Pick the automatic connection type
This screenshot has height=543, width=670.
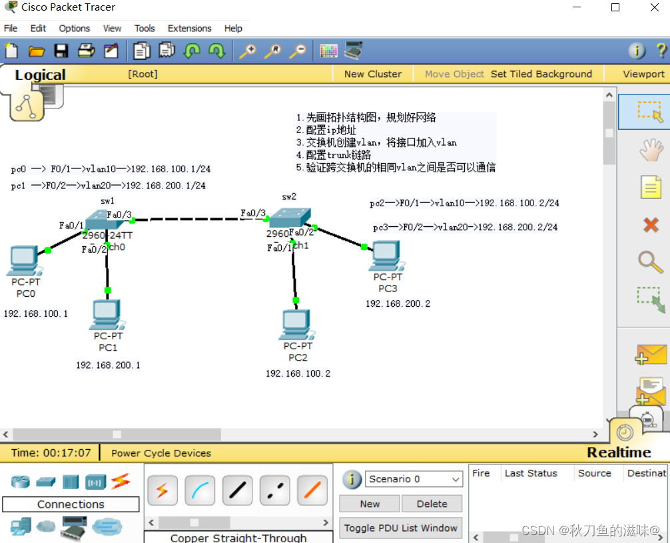pyautogui.click(x=162, y=490)
